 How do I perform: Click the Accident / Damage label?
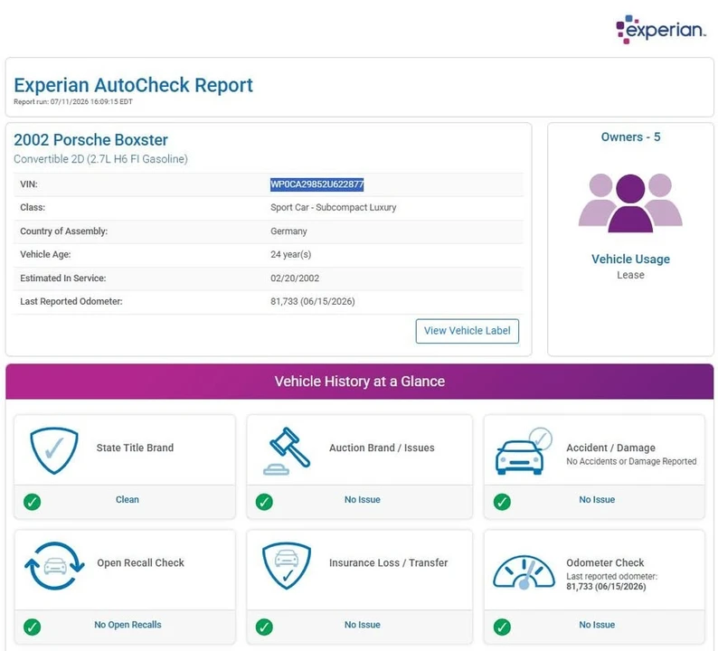tap(611, 448)
